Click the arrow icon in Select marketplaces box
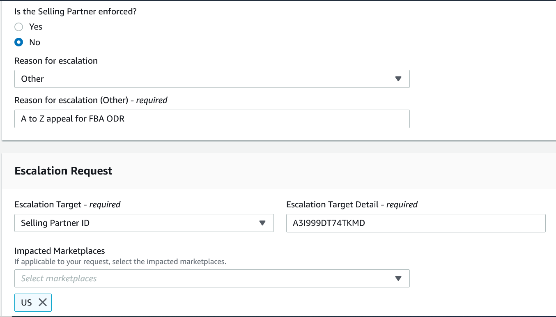The image size is (556, 317). [x=398, y=278]
